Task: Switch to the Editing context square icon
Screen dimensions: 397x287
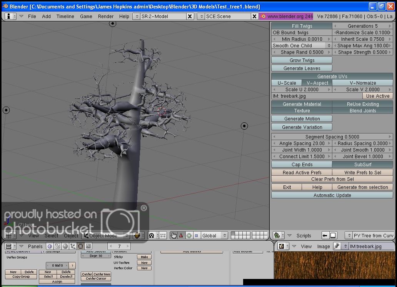Action: click(x=80, y=246)
